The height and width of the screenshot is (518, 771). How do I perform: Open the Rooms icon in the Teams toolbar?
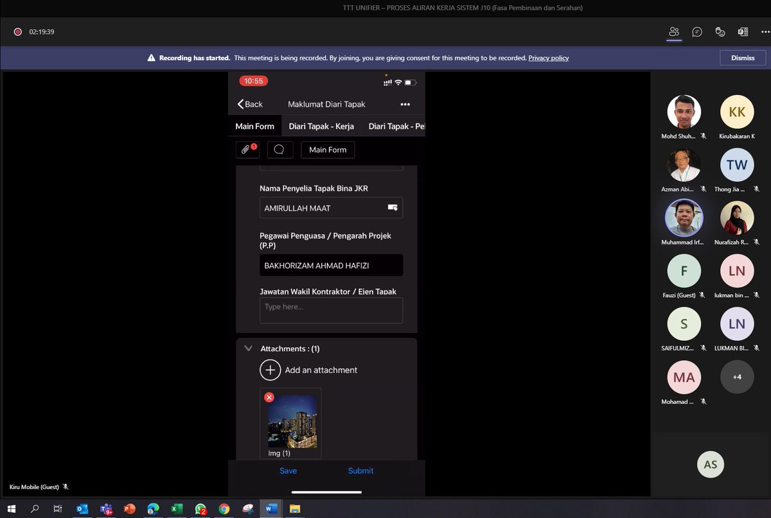pyautogui.click(x=743, y=31)
